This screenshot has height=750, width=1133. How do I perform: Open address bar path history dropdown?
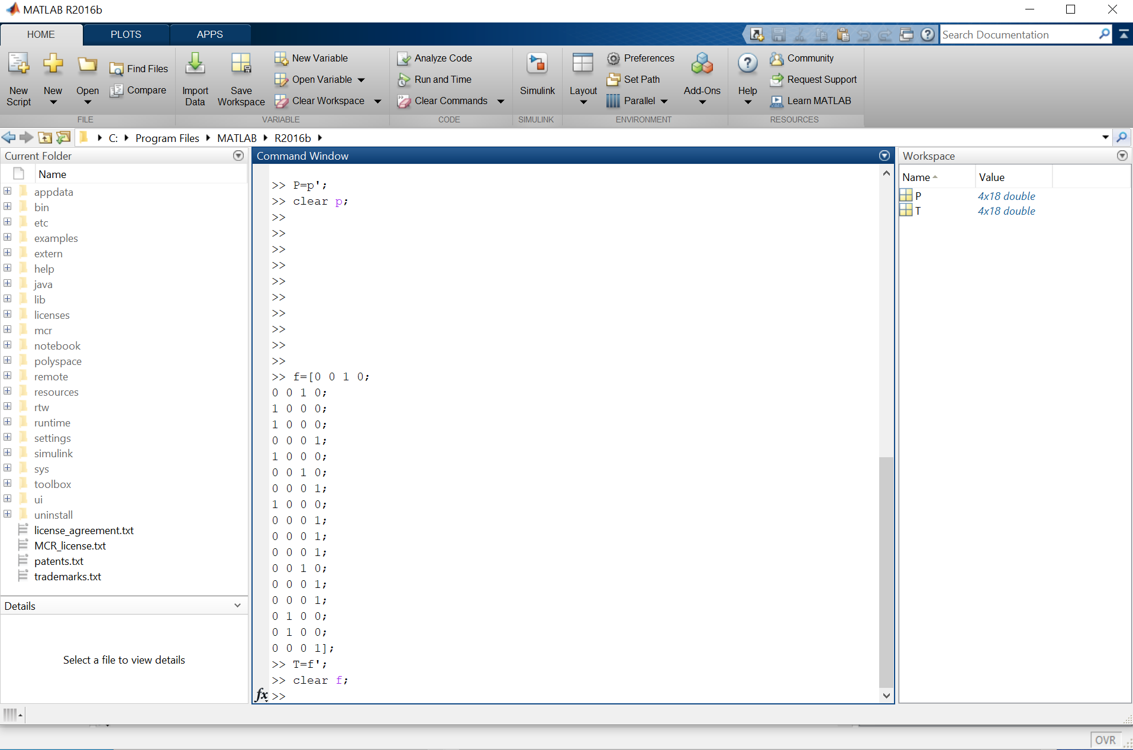click(1105, 137)
